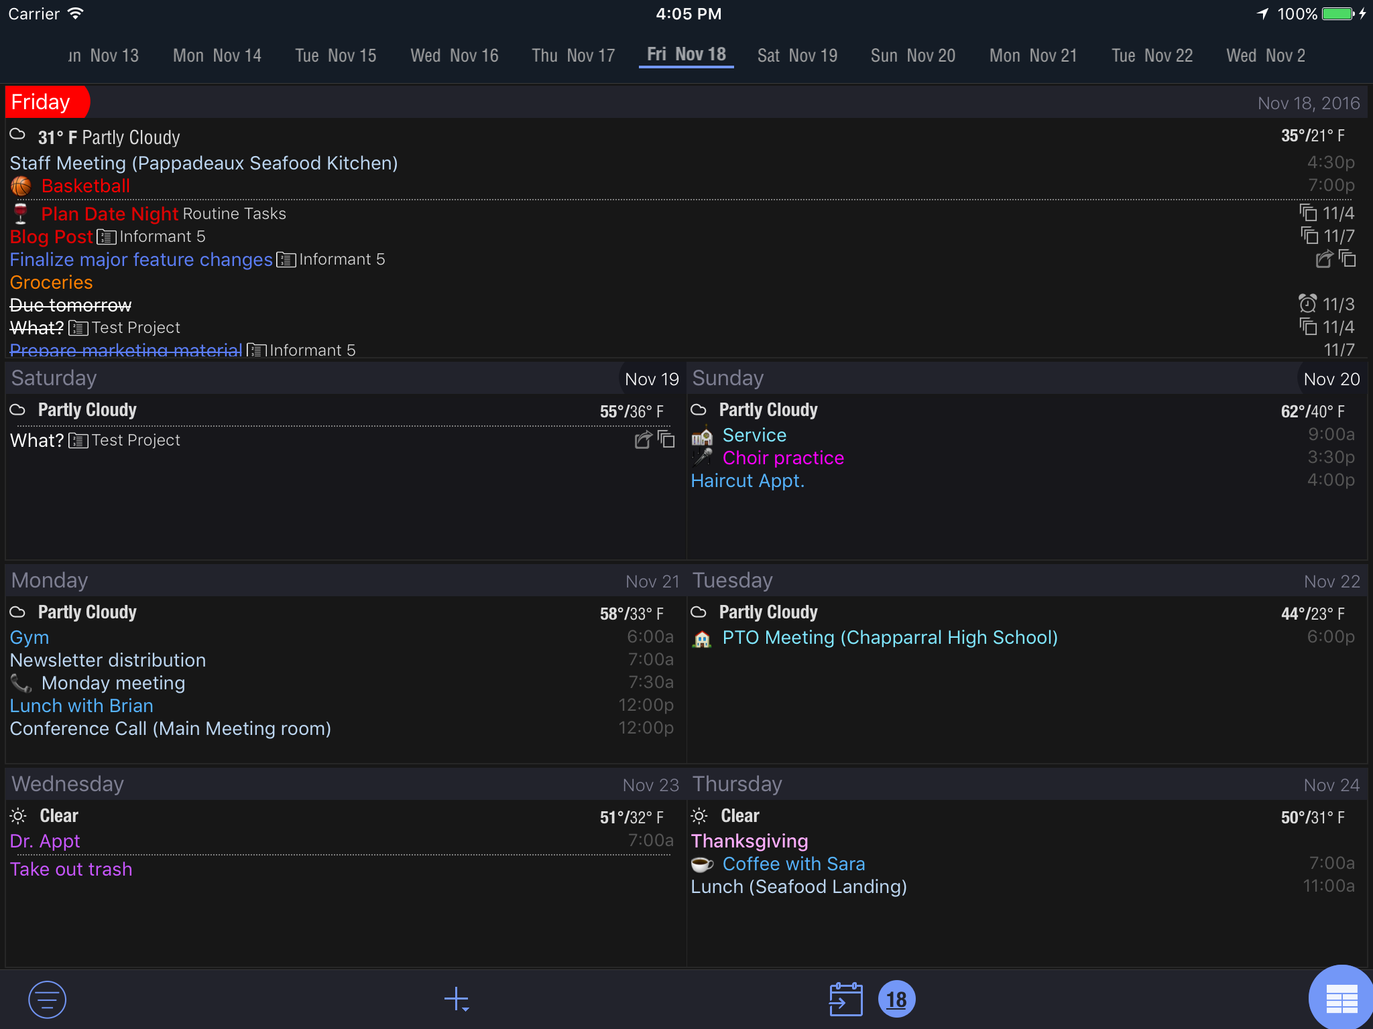Select the Thu Nov 17 date tab
The image size is (1373, 1029).
pyautogui.click(x=573, y=56)
